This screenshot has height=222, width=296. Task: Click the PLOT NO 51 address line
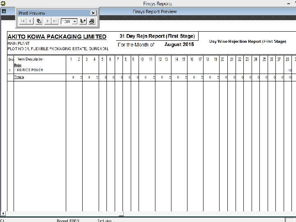[58, 49]
